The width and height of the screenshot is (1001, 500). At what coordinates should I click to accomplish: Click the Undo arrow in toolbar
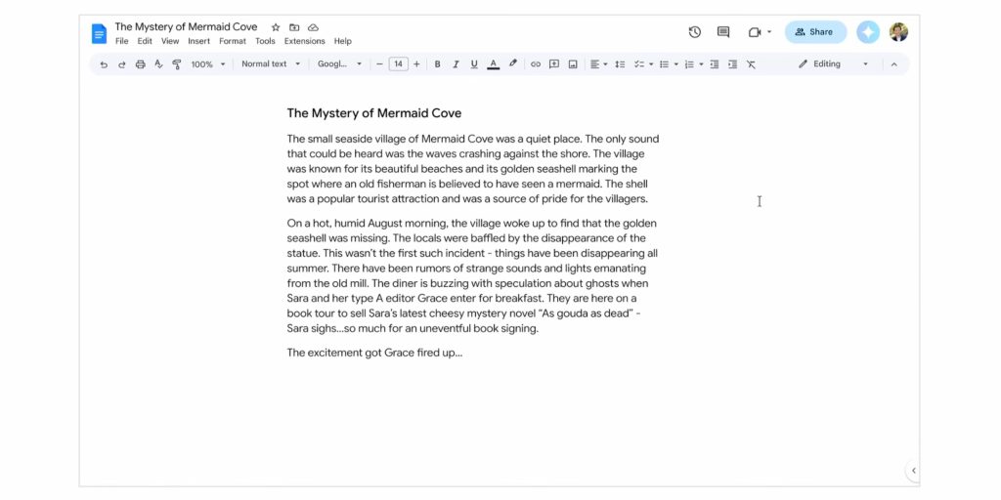pos(104,64)
